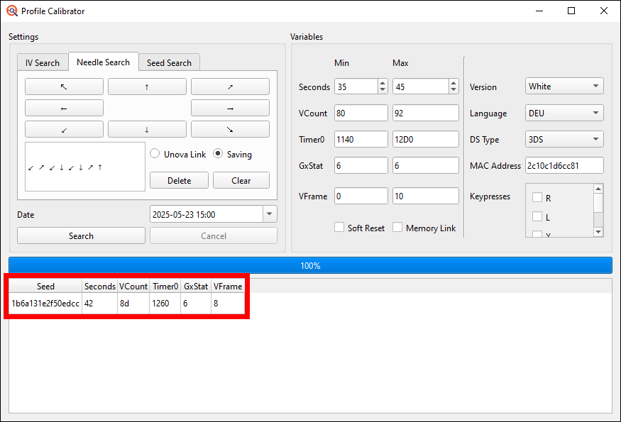Click the up-right needle arrow button

click(x=230, y=87)
